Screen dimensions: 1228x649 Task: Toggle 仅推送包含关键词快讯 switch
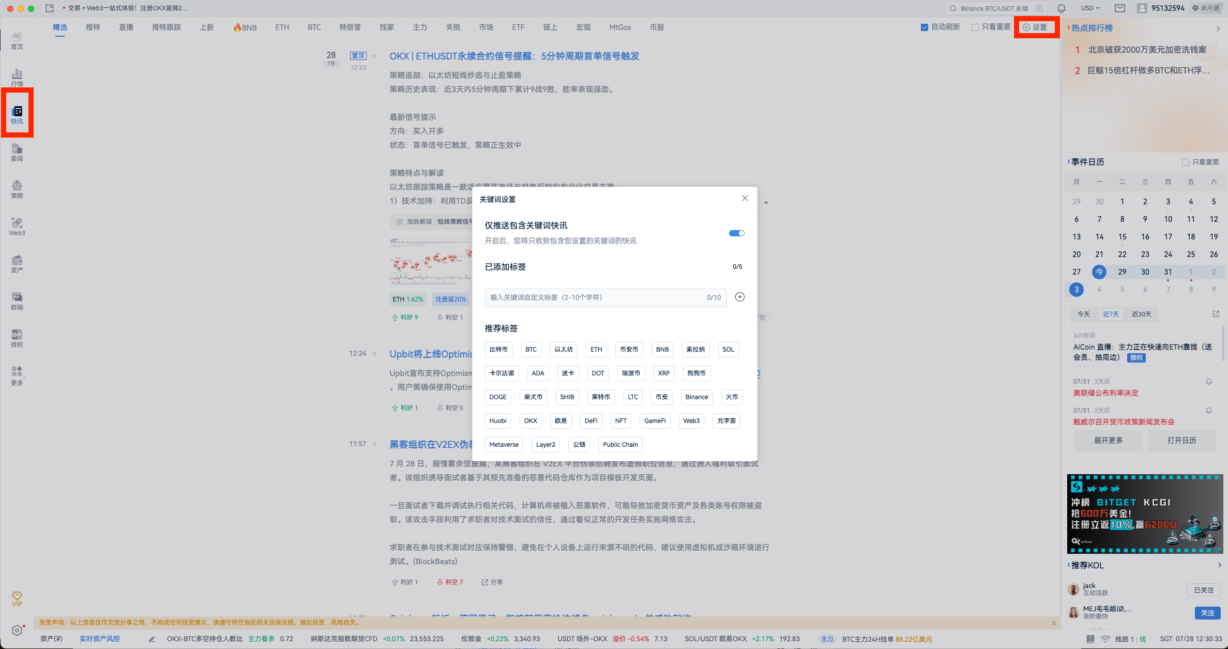pyautogui.click(x=737, y=233)
